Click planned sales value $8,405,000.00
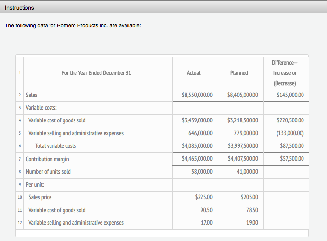The width and height of the screenshot is (327, 241). coord(243,95)
